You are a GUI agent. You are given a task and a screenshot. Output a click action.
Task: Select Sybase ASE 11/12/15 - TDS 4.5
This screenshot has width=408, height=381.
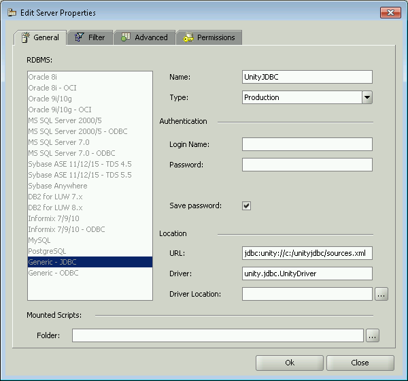click(x=90, y=164)
